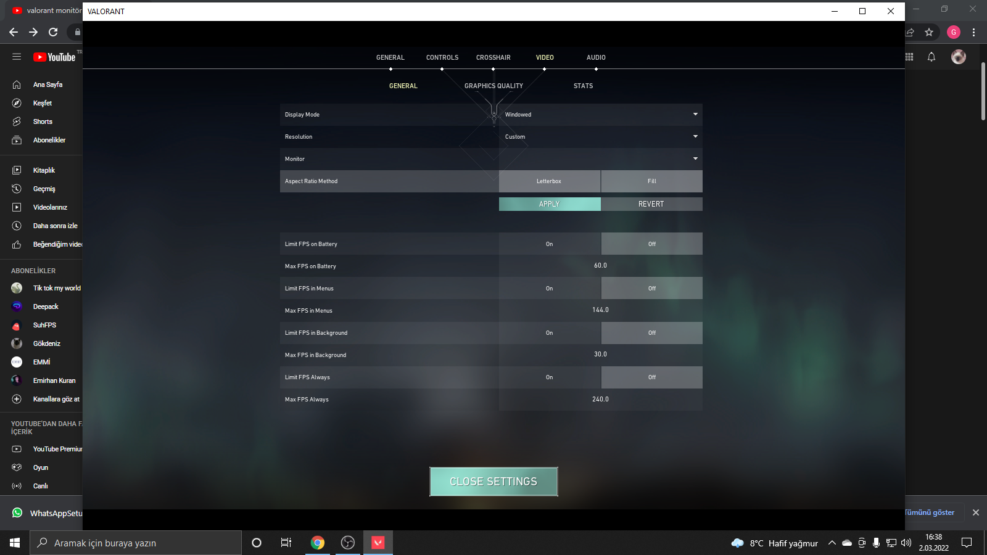
Task: Open Videolarınız icon in YouTube sidebar
Action: tap(17, 207)
